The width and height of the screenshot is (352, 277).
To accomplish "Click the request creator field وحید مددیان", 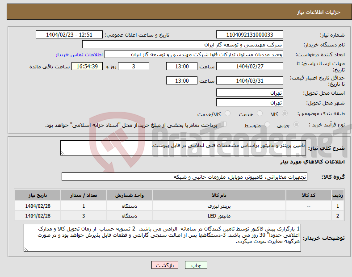I will pos(194,55).
